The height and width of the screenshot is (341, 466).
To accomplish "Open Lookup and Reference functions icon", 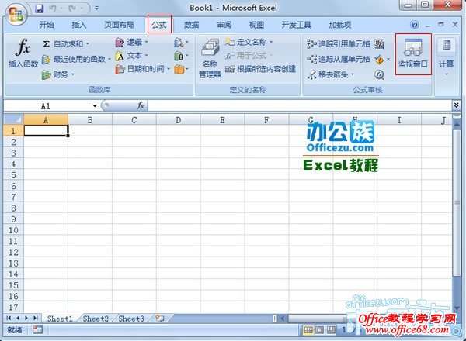I will point(181,43).
